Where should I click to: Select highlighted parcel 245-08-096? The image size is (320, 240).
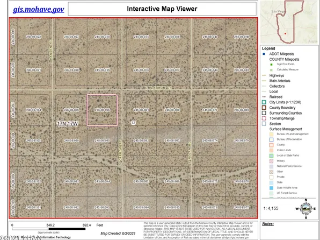coord(102,110)
